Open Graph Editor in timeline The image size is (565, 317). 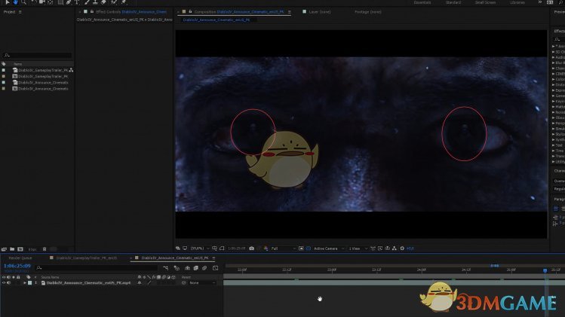pos(216,268)
